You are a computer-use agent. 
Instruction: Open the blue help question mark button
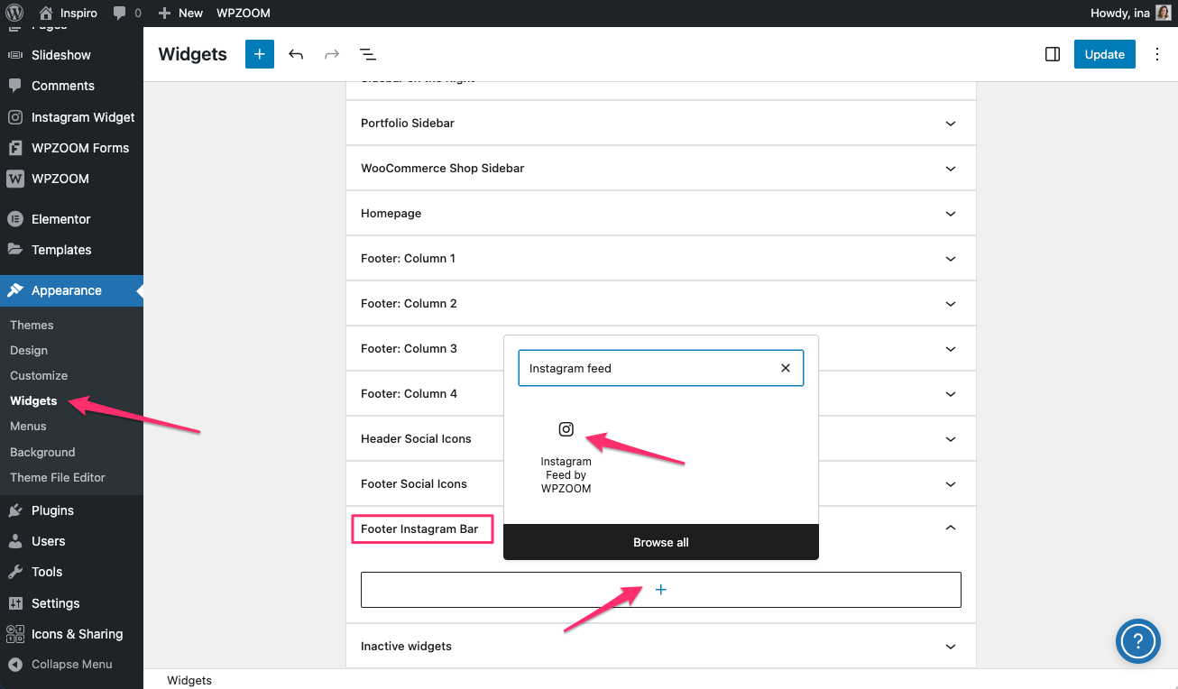point(1138,641)
